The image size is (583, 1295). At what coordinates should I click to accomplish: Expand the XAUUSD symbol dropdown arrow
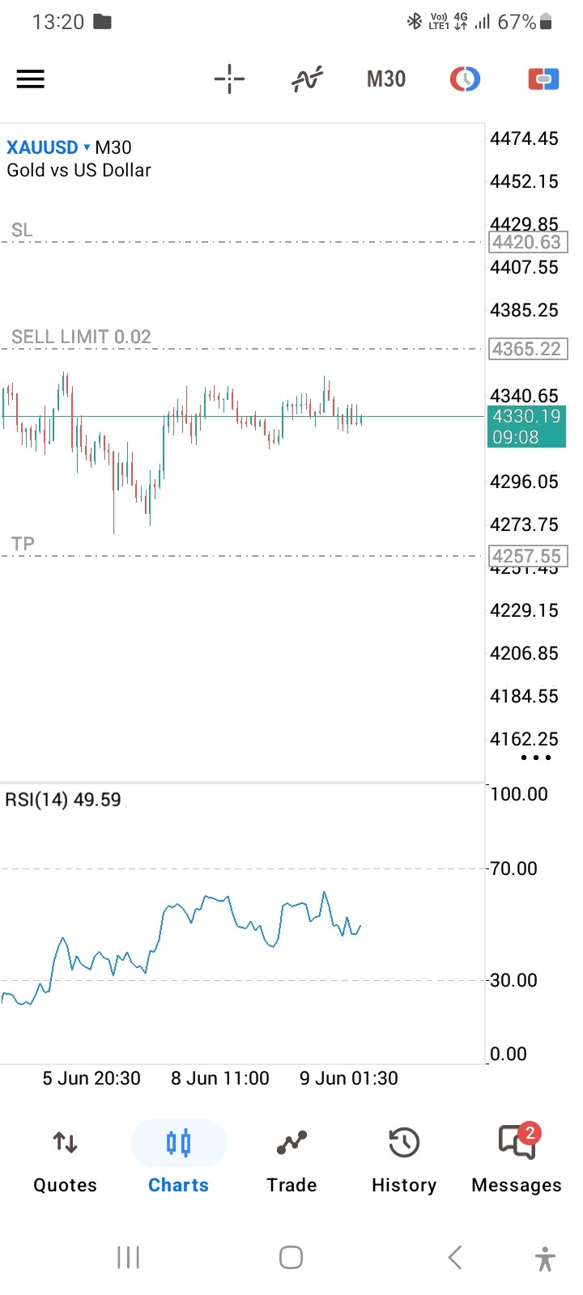pyautogui.click(x=87, y=147)
